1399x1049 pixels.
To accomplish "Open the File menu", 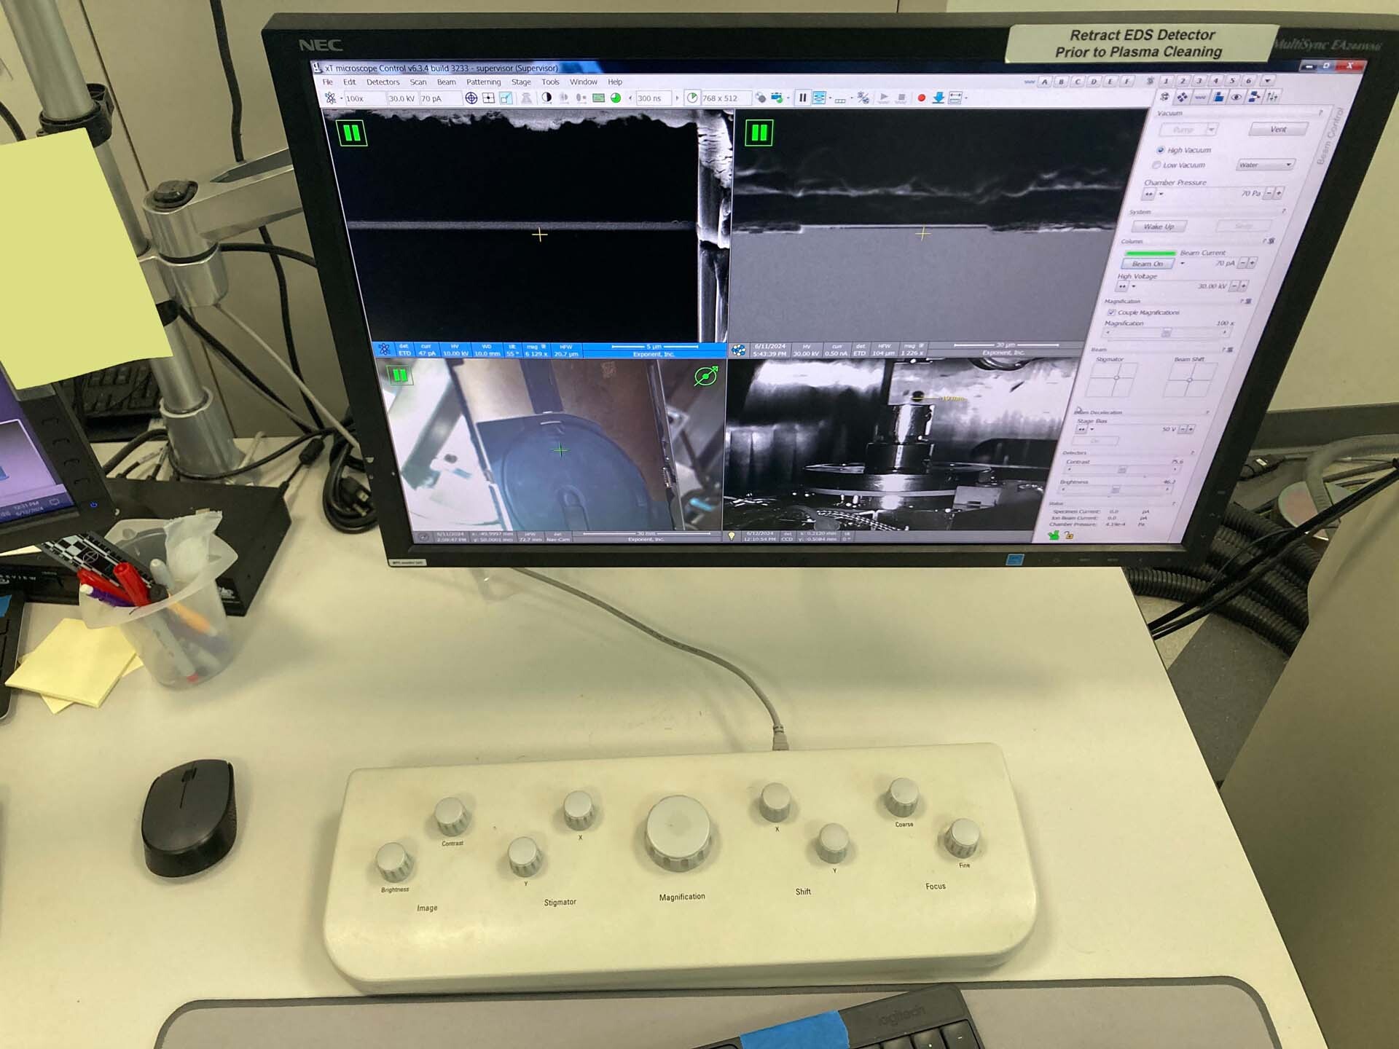I will [327, 82].
